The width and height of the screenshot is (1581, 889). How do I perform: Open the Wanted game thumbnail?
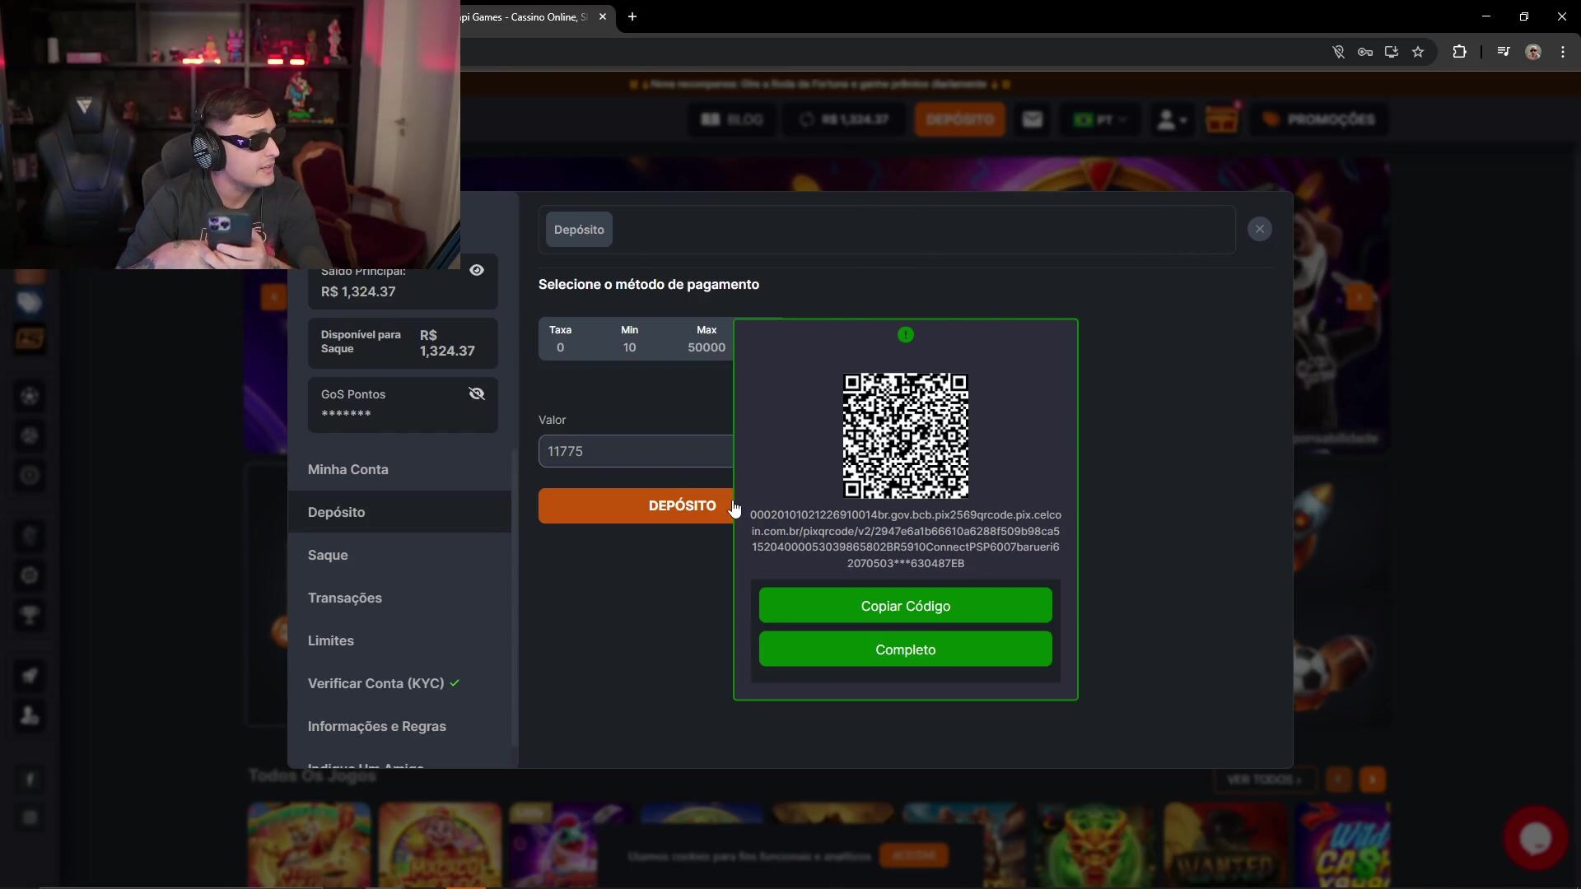pos(1225,845)
